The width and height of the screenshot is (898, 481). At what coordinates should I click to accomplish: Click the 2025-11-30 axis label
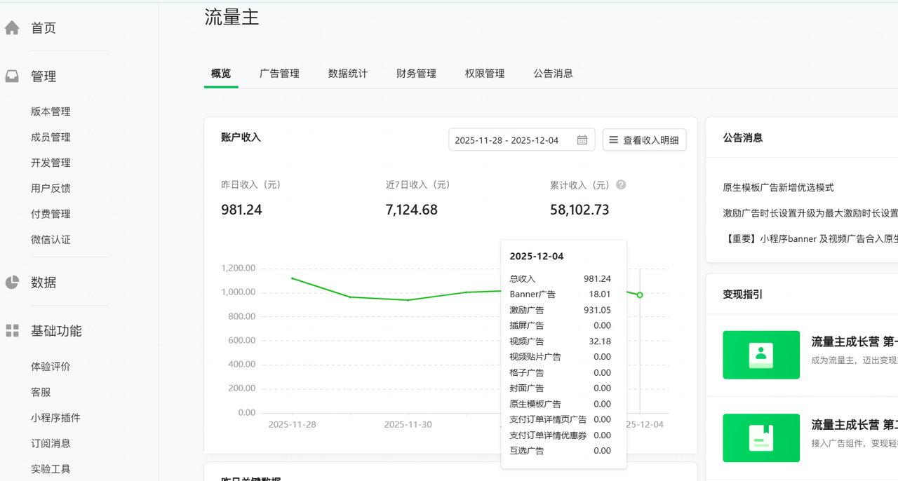(408, 425)
